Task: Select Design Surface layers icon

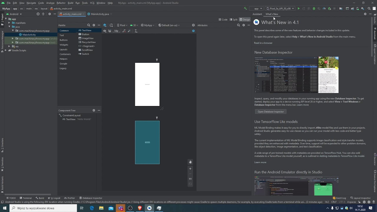Action: click(x=105, y=25)
